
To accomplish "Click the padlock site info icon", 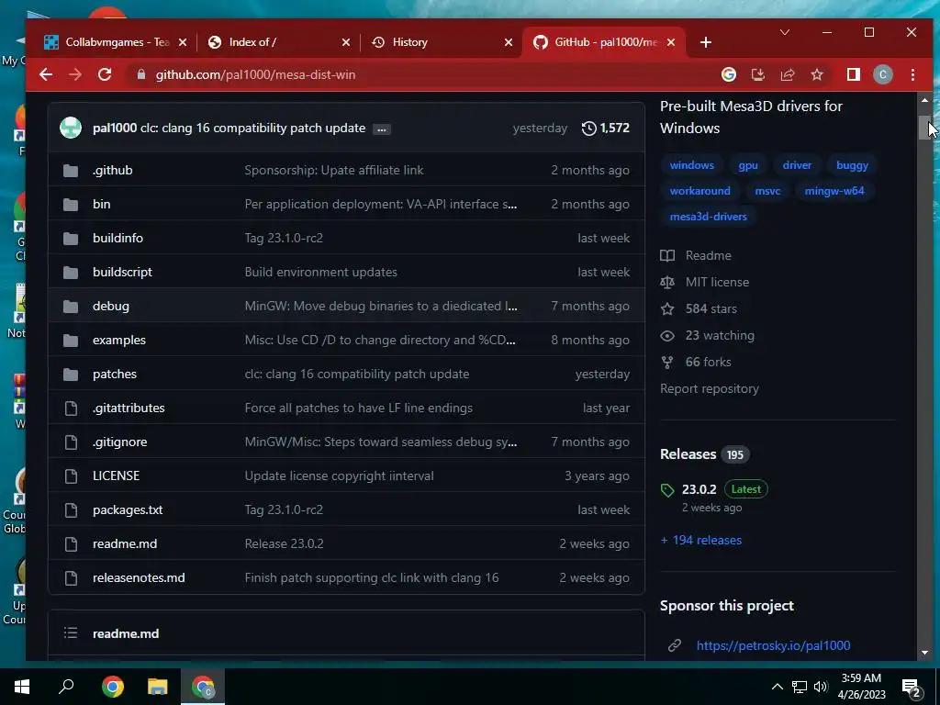I will (141, 74).
